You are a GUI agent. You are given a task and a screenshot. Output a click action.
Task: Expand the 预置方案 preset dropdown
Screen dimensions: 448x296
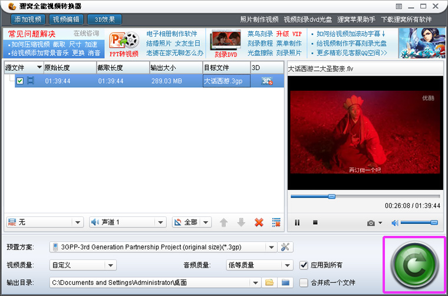(x=271, y=247)
